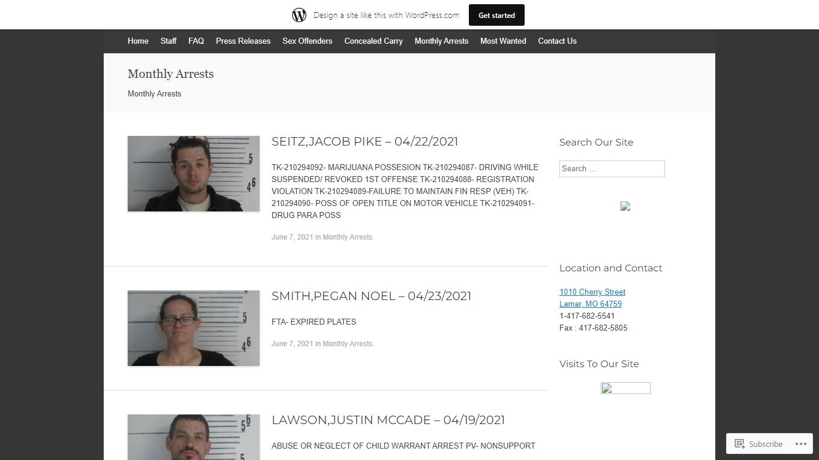Open Pegan Noel Smith mugshot thumbnail
The width and height of the screenshot is (819, 460).
[x=194, y=328]
